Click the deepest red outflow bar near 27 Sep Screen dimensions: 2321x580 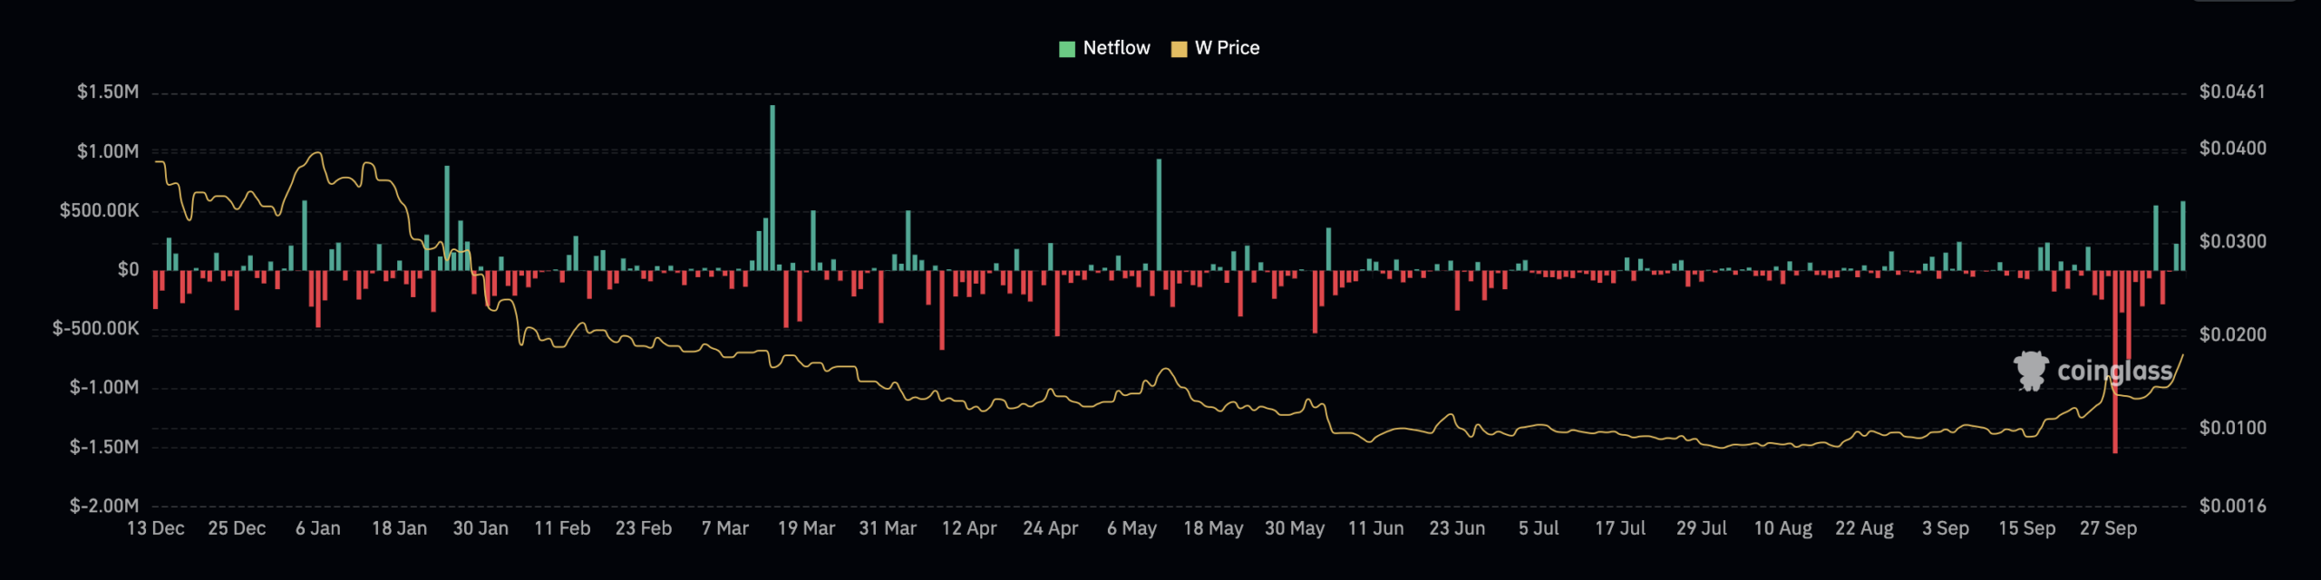click(x=2115, y=362)
